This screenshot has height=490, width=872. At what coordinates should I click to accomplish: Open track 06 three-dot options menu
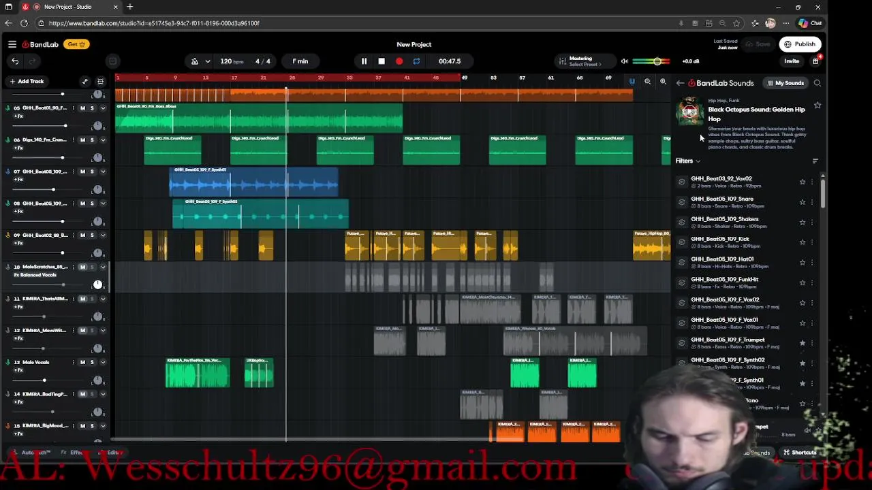pos(73,140)
